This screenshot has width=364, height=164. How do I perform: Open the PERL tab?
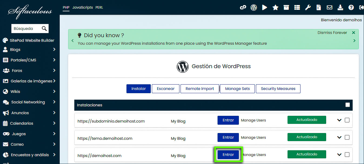[99, 7]
